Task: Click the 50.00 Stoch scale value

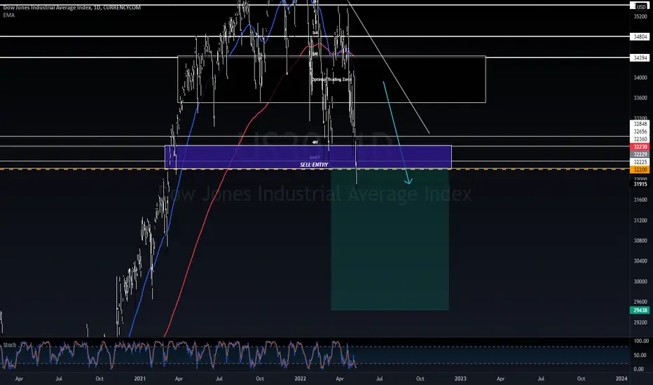Action: tap(641, 356)
